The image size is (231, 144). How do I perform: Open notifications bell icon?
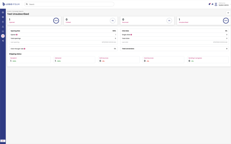tap(209, 4)
